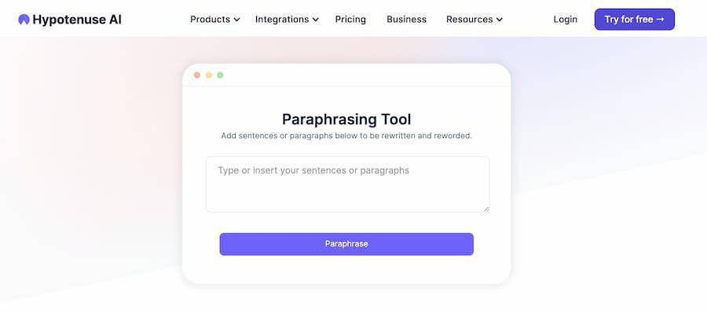
Task: Click the Integrations chevron arrow
Action: 316,20
